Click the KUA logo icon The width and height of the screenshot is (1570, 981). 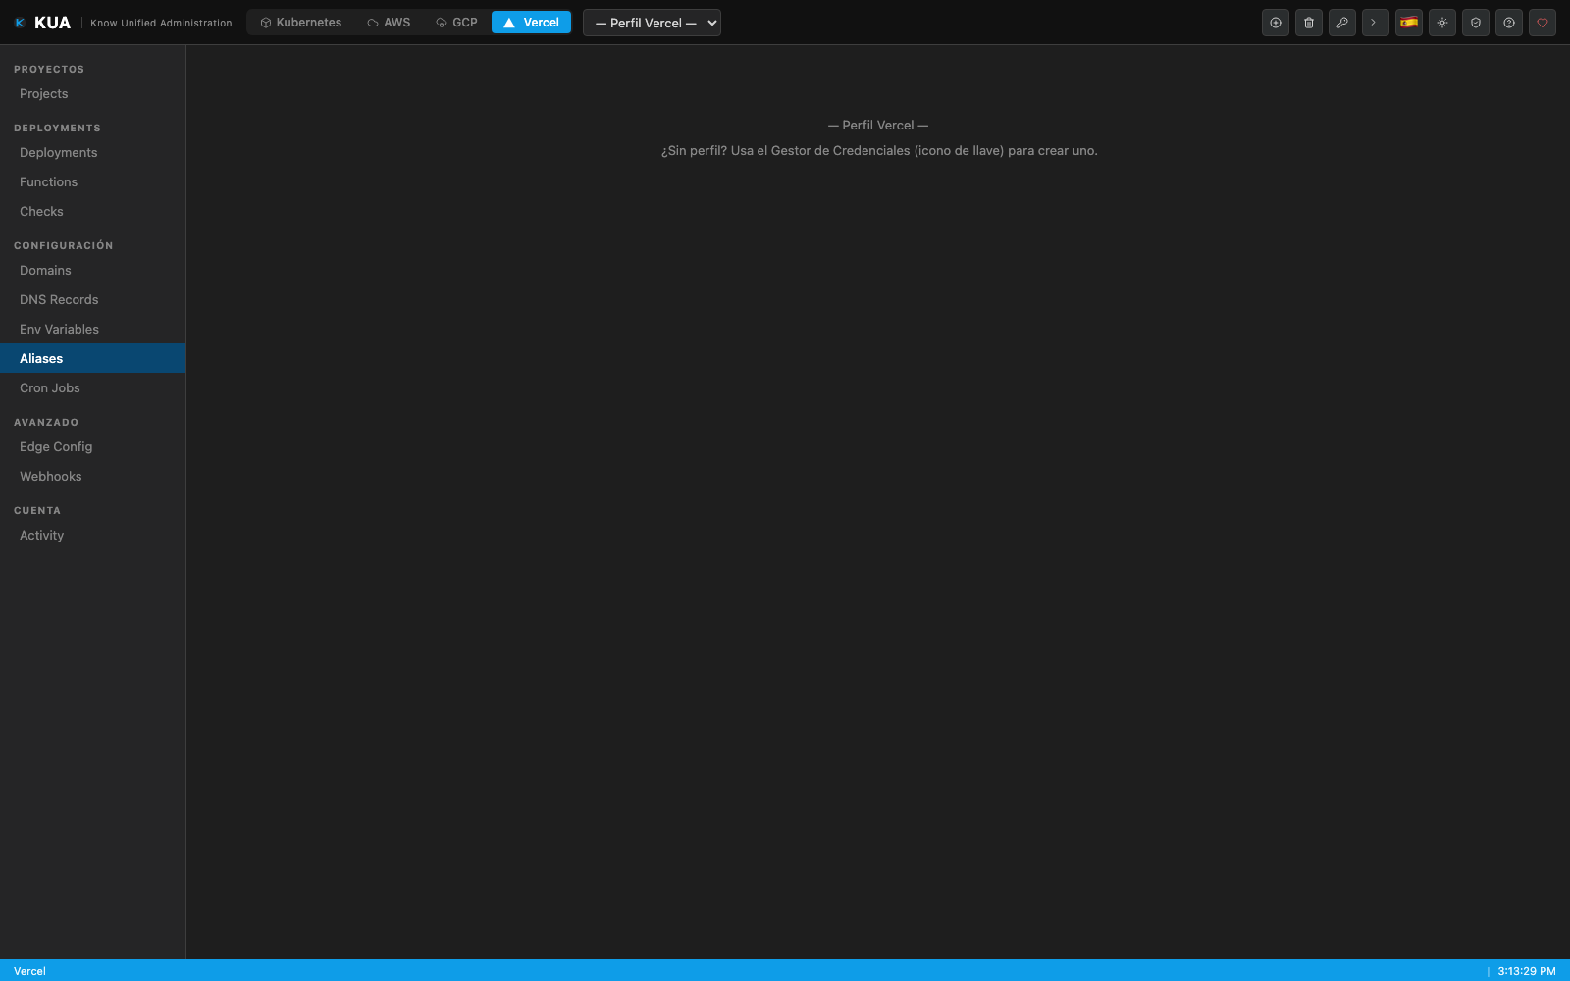20,23
